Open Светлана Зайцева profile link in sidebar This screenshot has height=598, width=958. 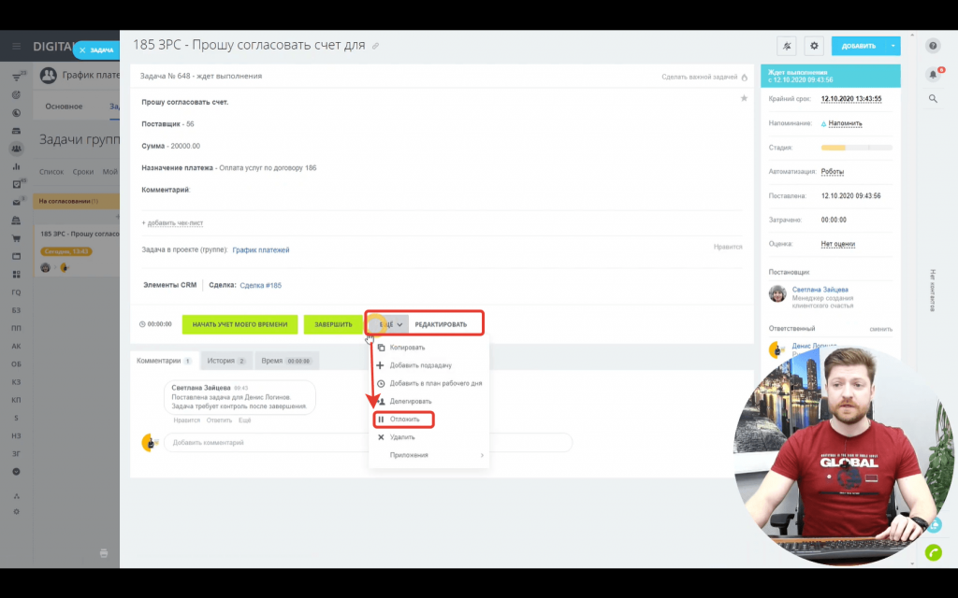click(x=820, y=290)
